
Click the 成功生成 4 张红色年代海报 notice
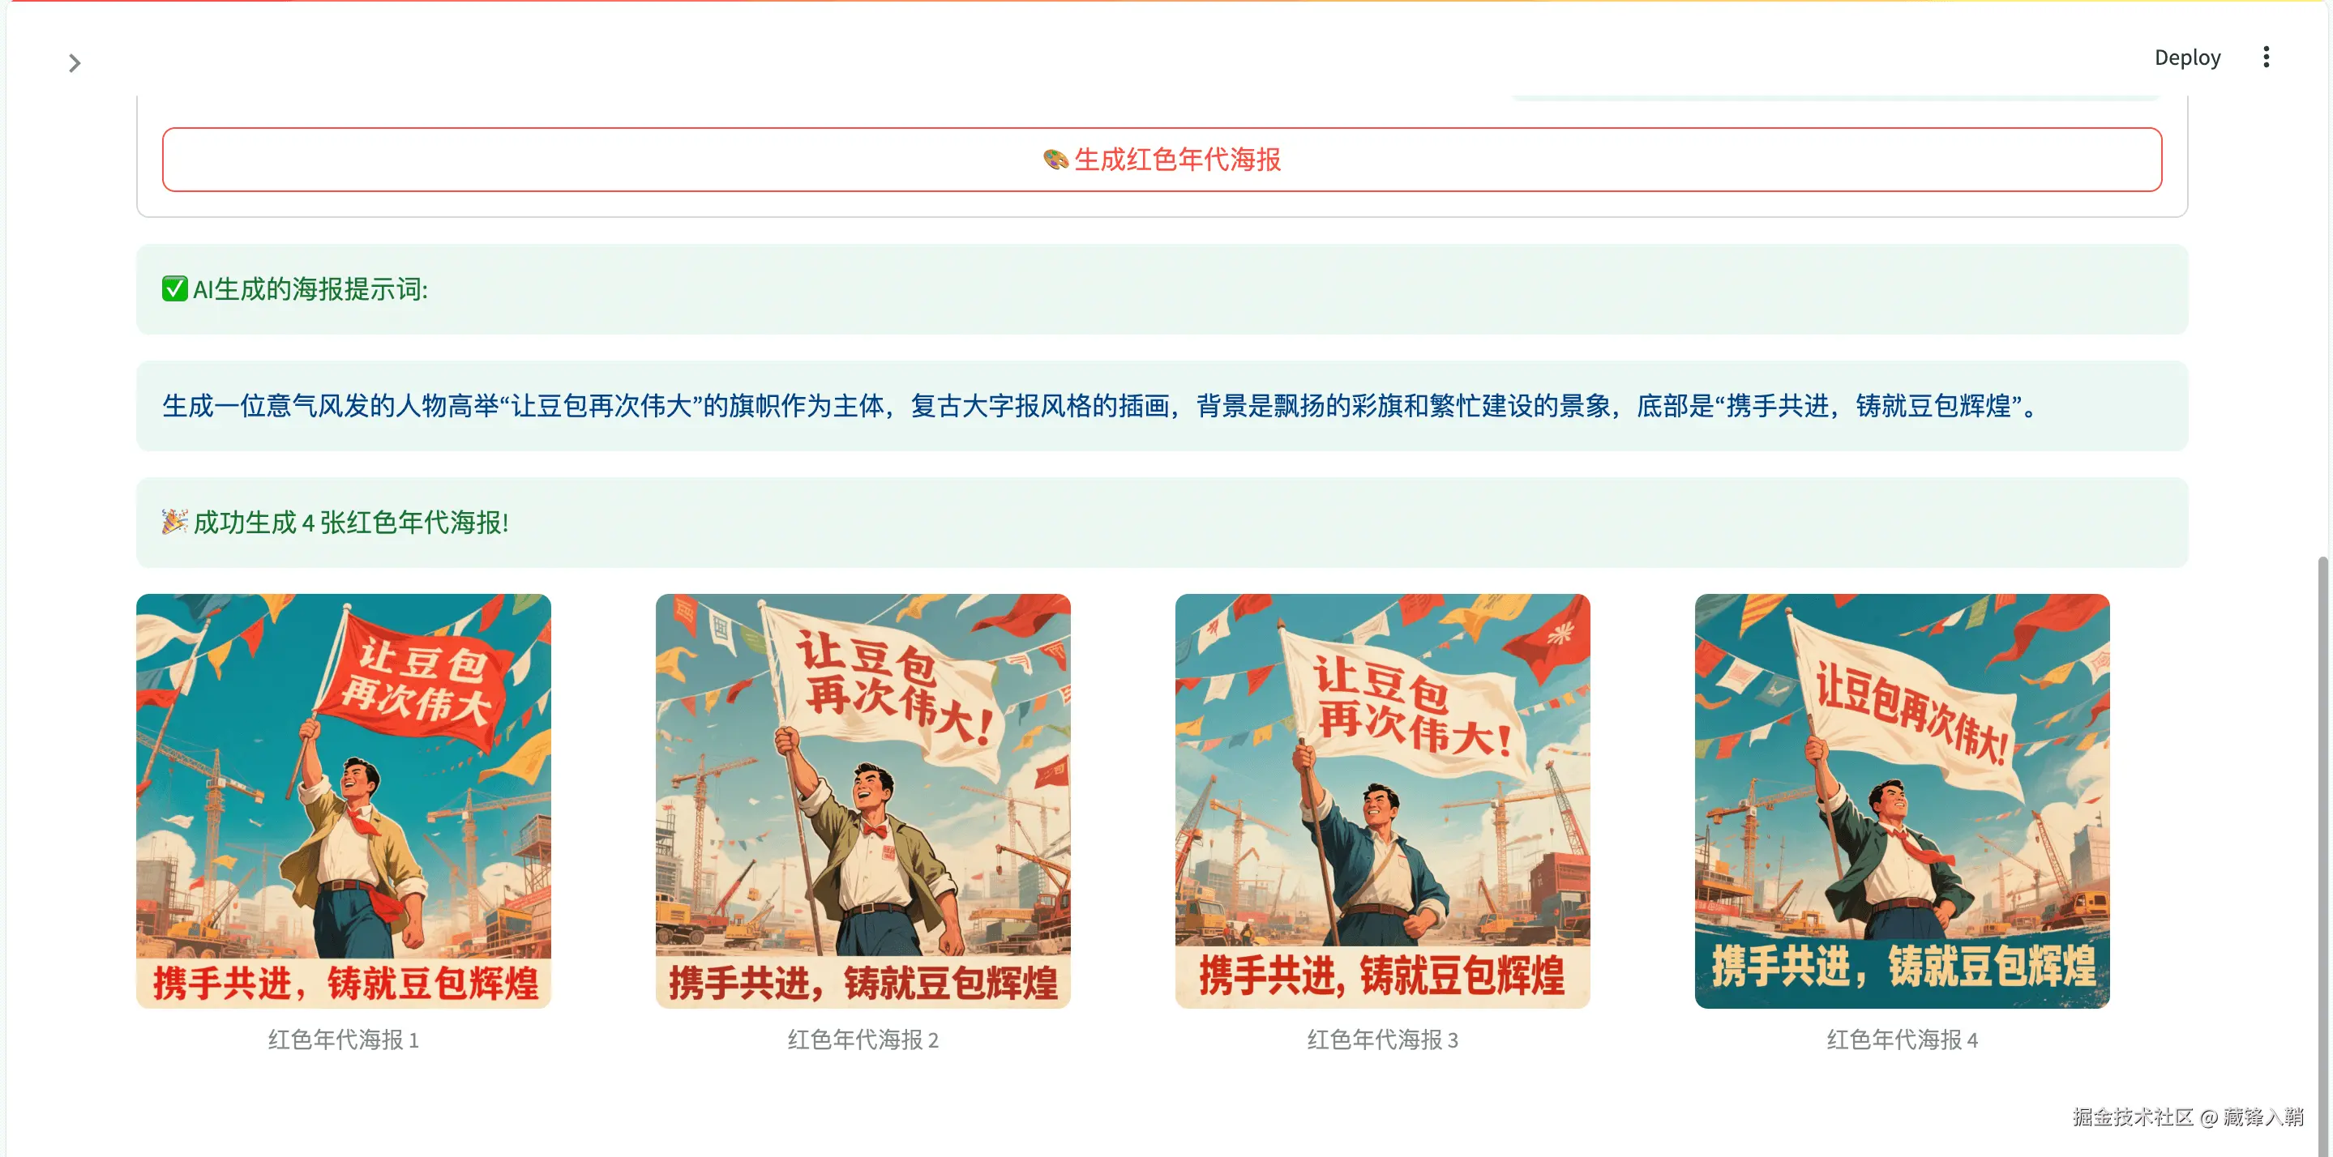tap(1162, 523)
